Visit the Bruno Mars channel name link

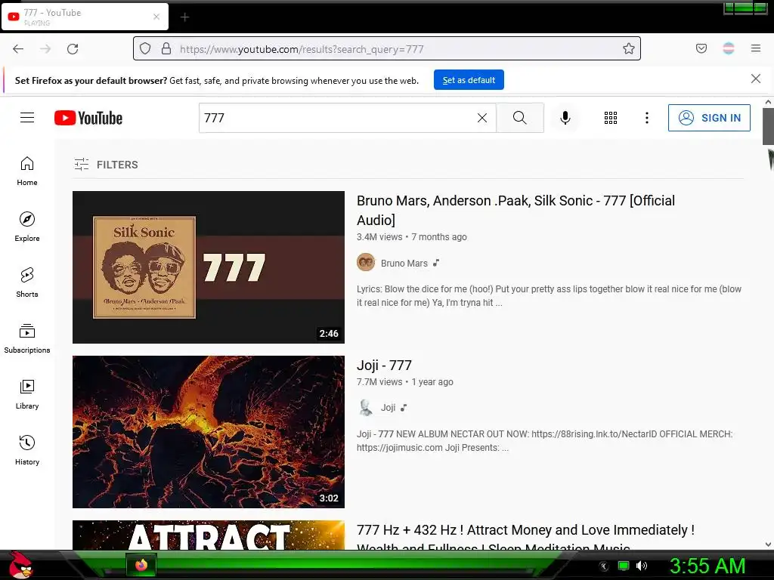pyautogui.click(x=404, y=264)
